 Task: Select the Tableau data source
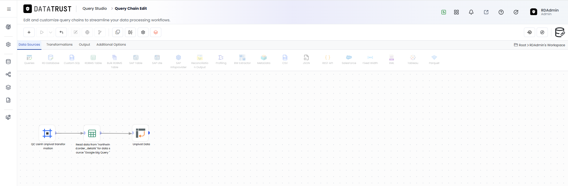413,60
